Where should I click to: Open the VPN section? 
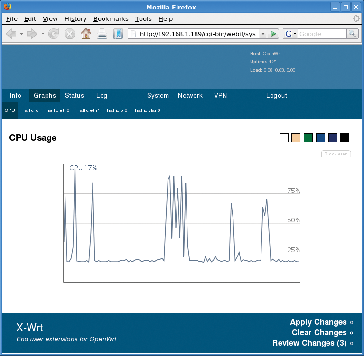[x=220, y=96]
